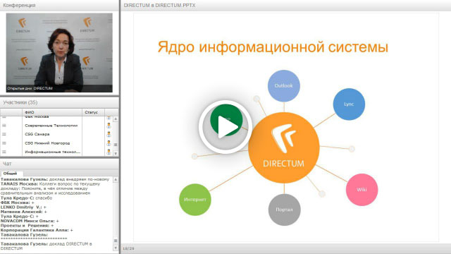Click participants list scroll down arrow
The width and height of the screenshot is (451, 254).
[116, 154]
